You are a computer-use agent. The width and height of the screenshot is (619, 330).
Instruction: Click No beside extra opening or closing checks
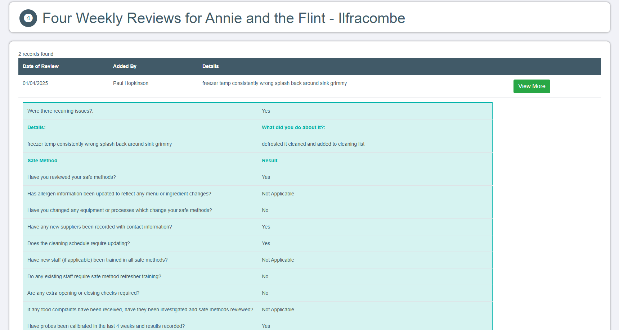[x=265, y=293]
